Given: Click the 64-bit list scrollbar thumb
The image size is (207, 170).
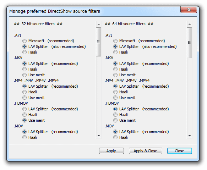Looking at the screenshot, I should pyautogui.click(x=190, y=43).
